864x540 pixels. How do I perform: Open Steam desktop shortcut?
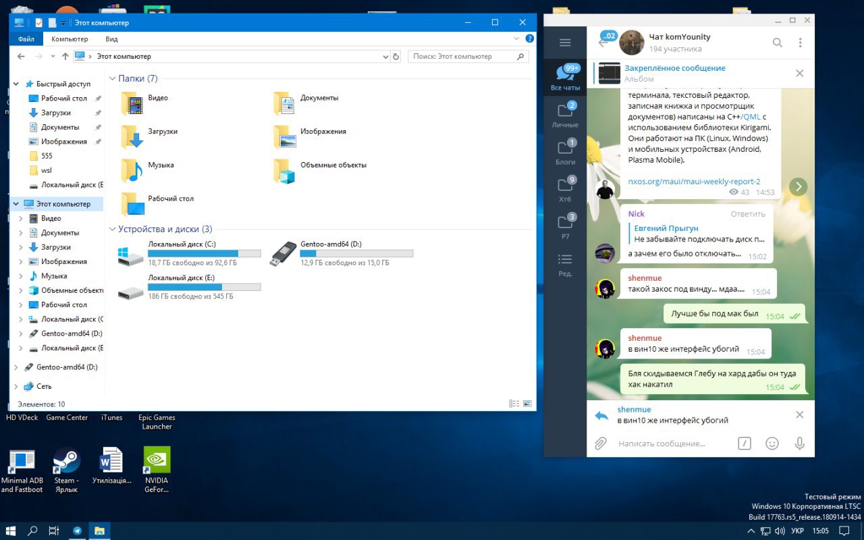(66, 469)
